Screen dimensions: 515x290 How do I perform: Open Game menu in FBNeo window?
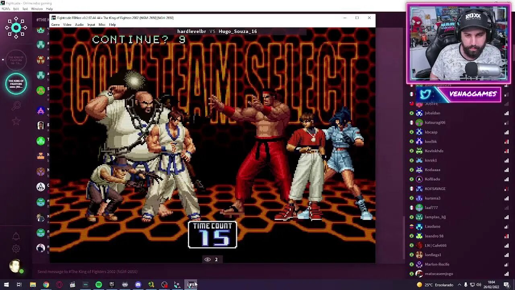[55, 25]
